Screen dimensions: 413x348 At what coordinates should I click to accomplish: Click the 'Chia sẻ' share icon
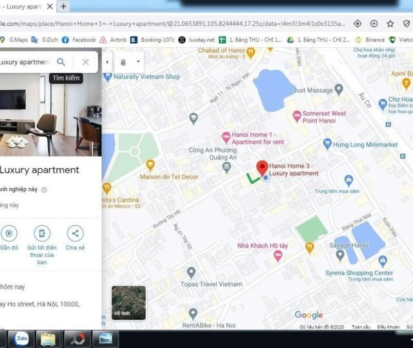75,233
